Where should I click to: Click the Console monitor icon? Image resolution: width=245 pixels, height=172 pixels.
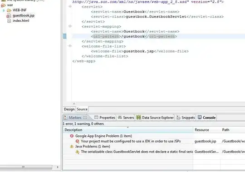(200, 117)
